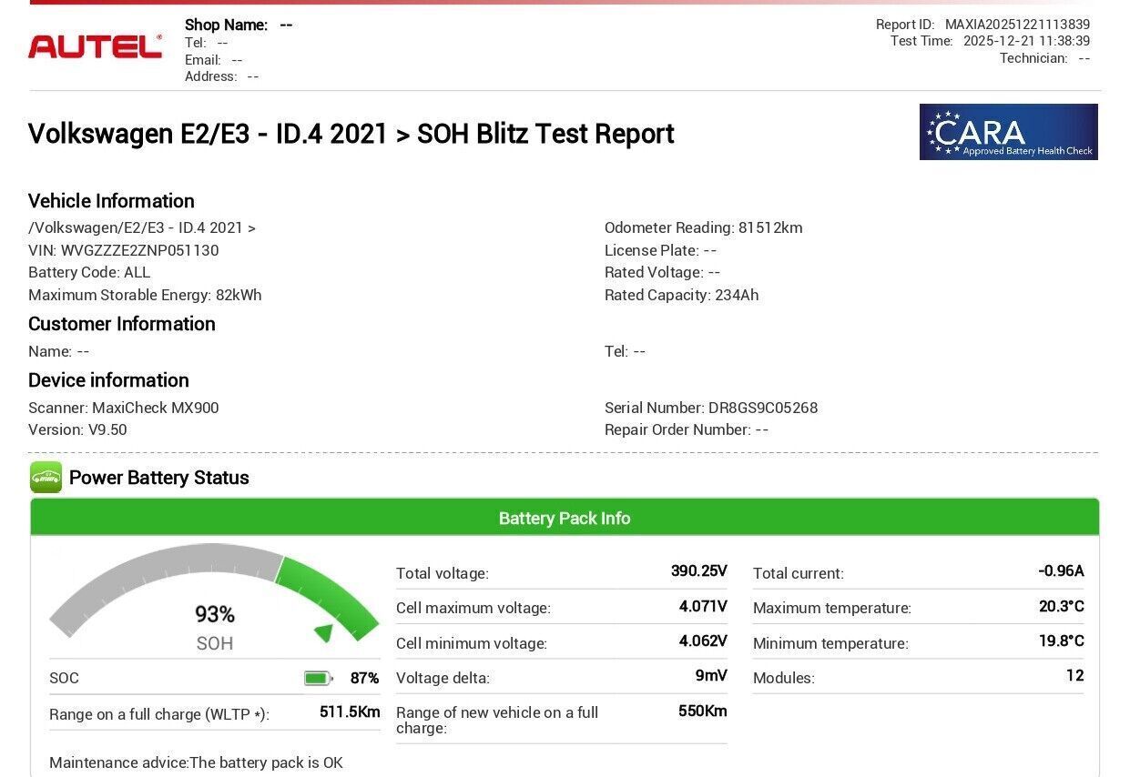Toggle the Battery Pack Info section header
Screen dimensions: 1130x777
pos(564,518)
